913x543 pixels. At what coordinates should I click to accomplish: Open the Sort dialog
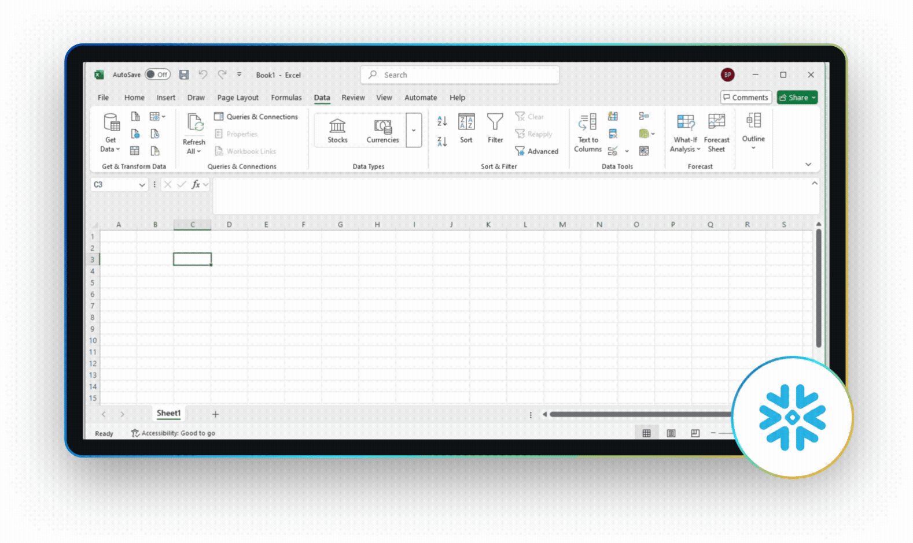click(x=466, y=129)
